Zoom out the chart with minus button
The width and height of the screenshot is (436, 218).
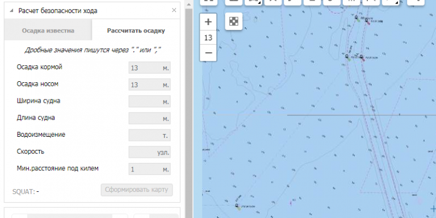[208, 53]
